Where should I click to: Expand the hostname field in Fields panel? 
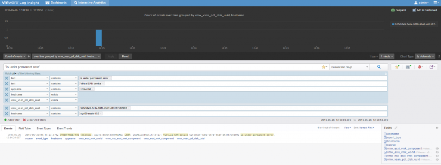tap(385, 141)
